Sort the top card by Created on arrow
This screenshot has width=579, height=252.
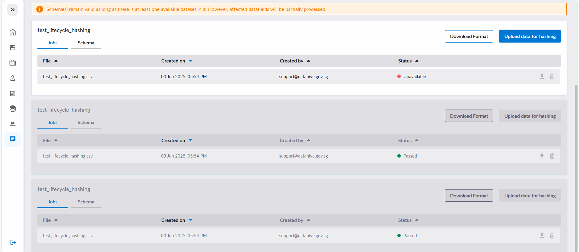pos(190,61)
